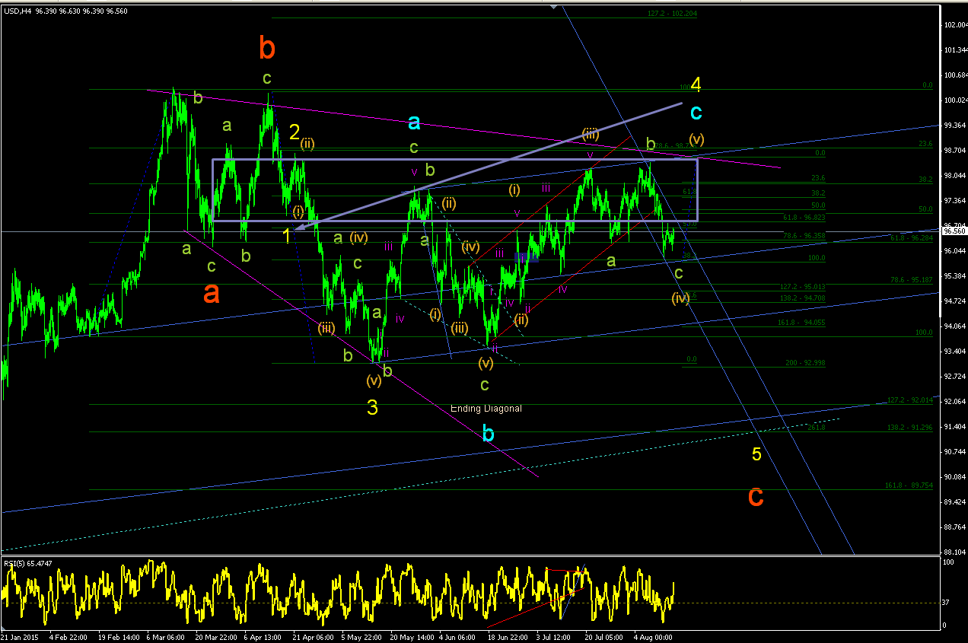Select the yellow '1' wave label
The width and height of the screenshot is (968, 643).
[x=286, y=236]
